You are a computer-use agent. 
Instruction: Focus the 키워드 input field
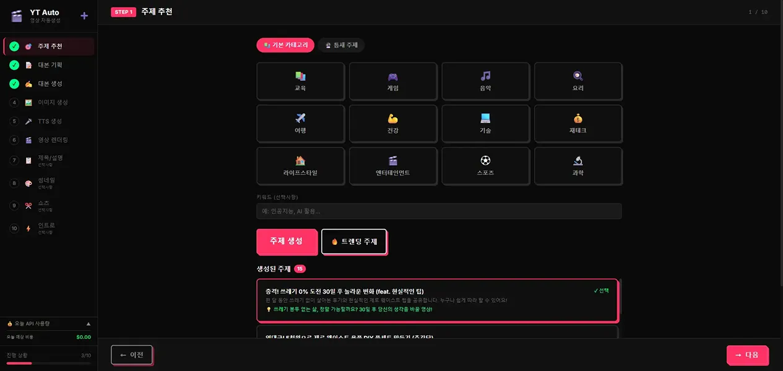point(439,211)
